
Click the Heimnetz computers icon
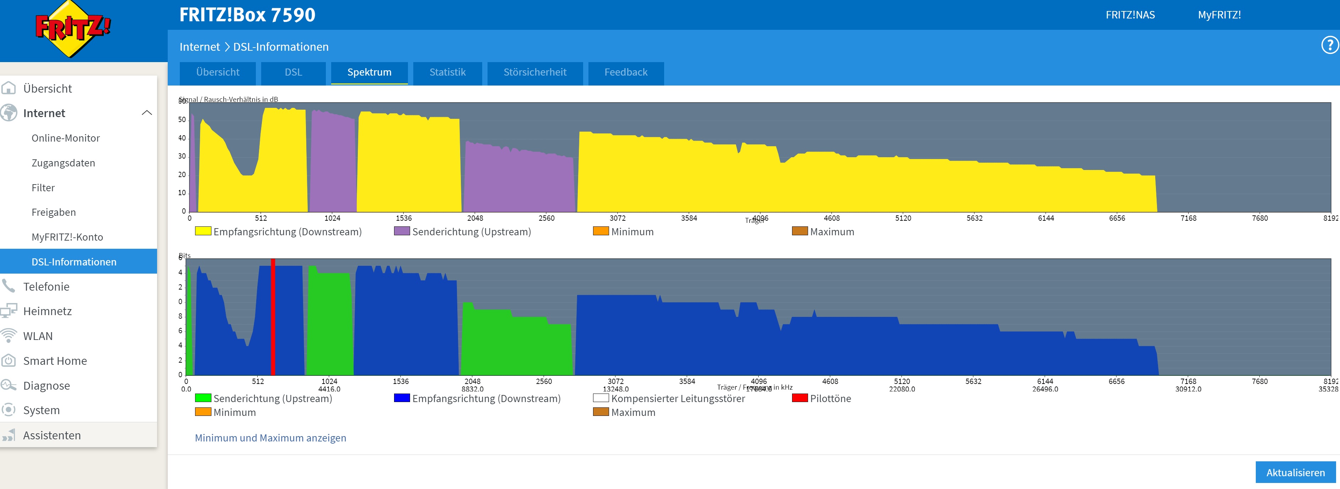(x=9, y=311)
